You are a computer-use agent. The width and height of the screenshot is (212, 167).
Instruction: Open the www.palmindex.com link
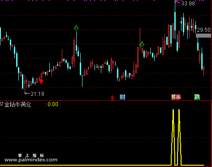31,160
